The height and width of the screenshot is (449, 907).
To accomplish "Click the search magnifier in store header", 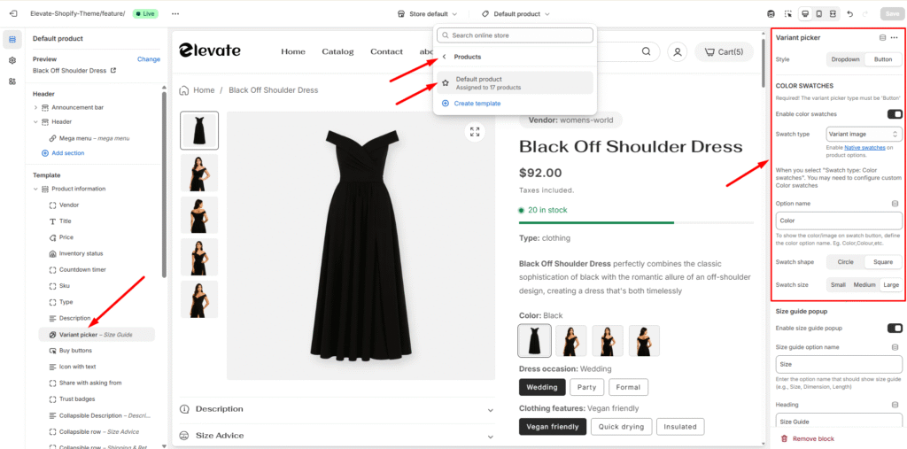I will pos(646,51).
